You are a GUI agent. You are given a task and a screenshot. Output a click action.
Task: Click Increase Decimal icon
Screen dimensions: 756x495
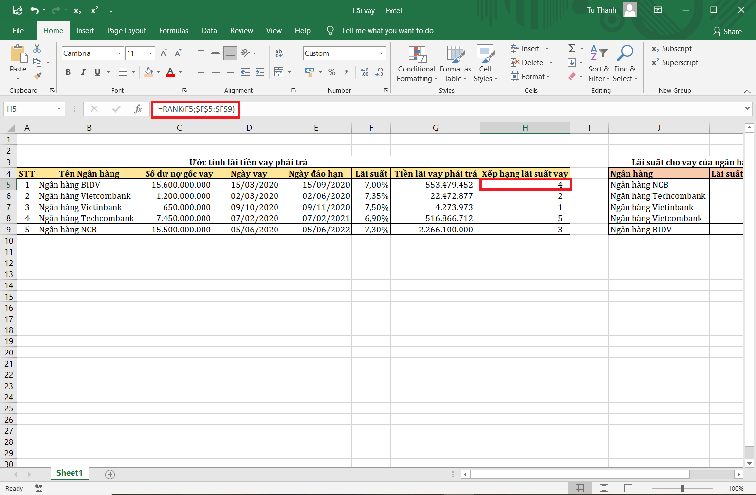[365, 72]
